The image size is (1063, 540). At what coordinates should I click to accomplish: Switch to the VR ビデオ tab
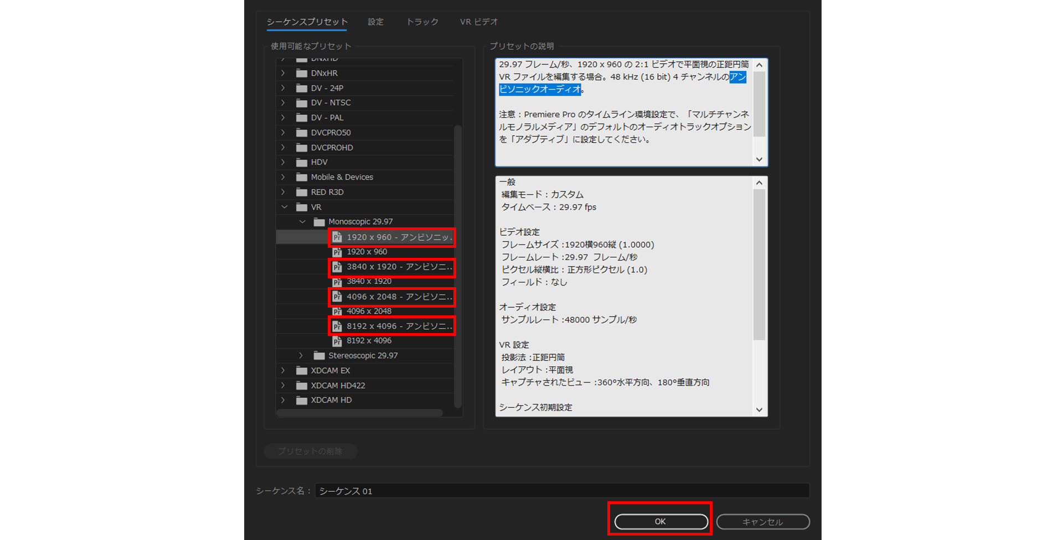[479, 22]
